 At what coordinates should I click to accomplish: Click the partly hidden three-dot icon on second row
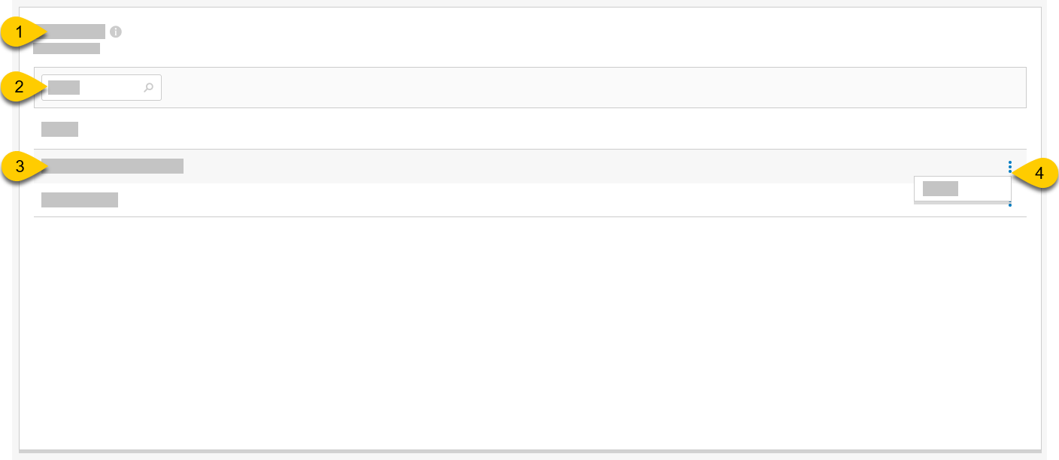(x=1010, y=204)
